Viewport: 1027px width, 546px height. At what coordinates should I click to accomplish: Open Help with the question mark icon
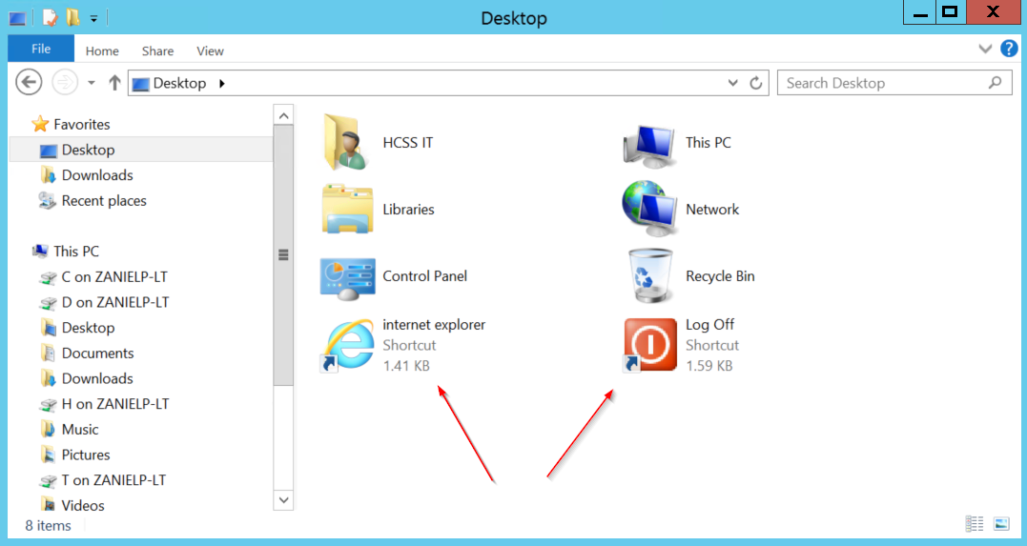point(1009,49)
